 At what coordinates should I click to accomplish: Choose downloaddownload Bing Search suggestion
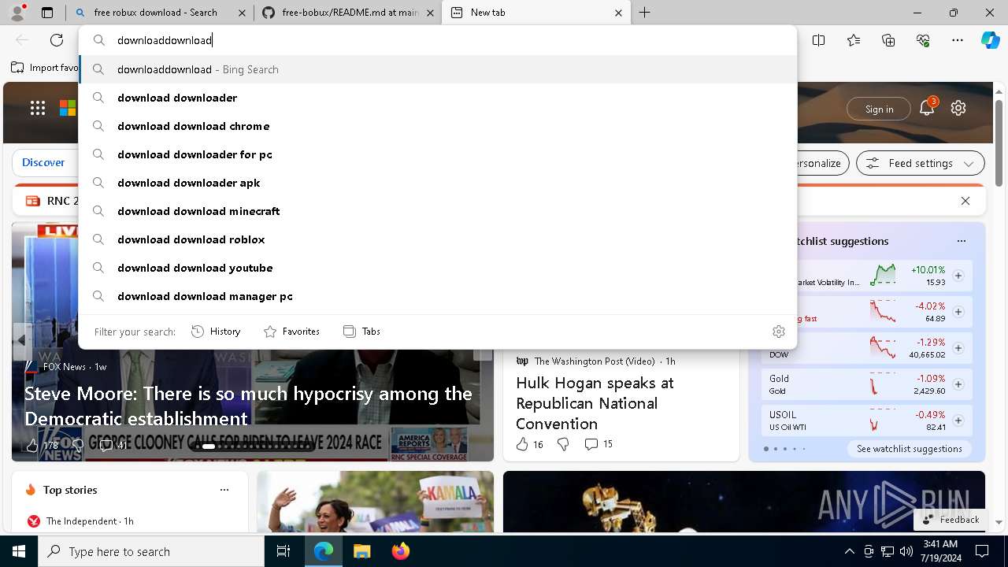tap(438, 69)
